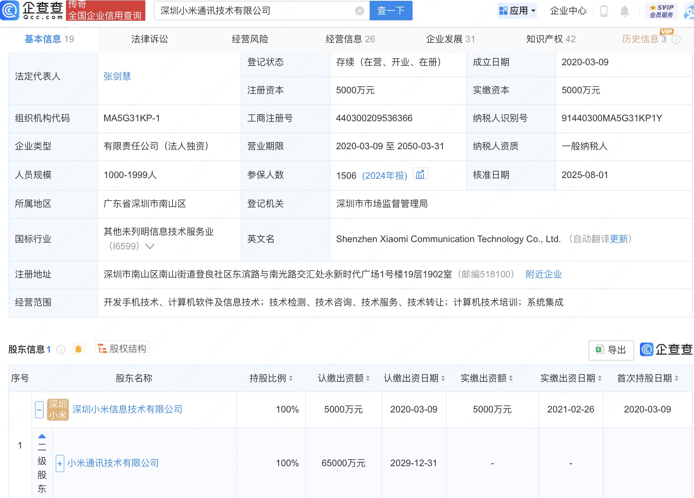Sort by 首次持股日期 column
The width and height of the screenshot is (694, 498).
tap(677, 378)
